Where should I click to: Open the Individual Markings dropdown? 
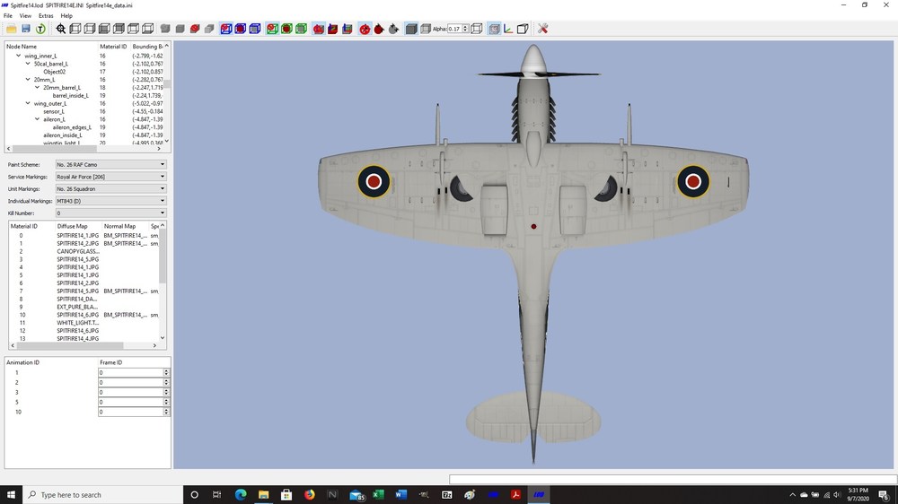110,201
